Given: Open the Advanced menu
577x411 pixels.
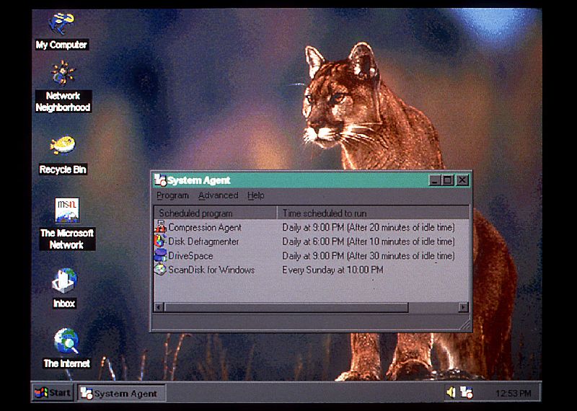Looking at the screenshot, I should (x=219, y=195).
